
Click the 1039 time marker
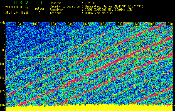[x=153, y=24]
